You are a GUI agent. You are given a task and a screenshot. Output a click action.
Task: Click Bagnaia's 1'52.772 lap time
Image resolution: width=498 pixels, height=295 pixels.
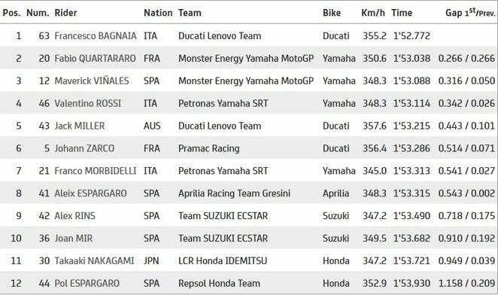[x=411, y=36]
